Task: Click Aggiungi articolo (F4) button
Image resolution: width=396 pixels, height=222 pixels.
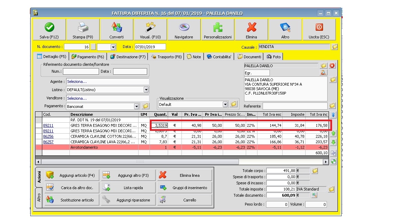Action: point(72,175)
